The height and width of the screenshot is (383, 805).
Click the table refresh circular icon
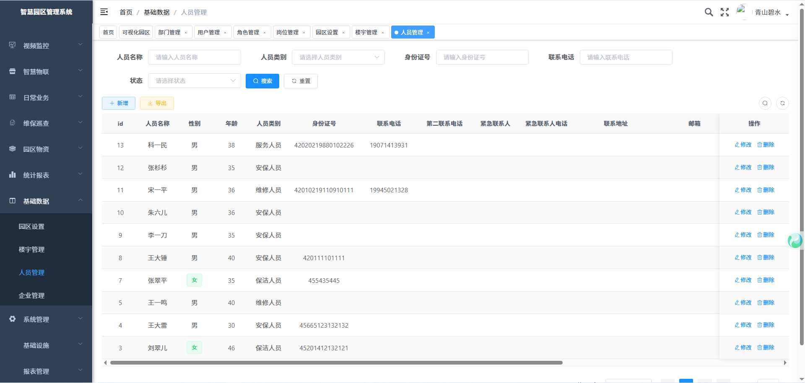[782, 103]
